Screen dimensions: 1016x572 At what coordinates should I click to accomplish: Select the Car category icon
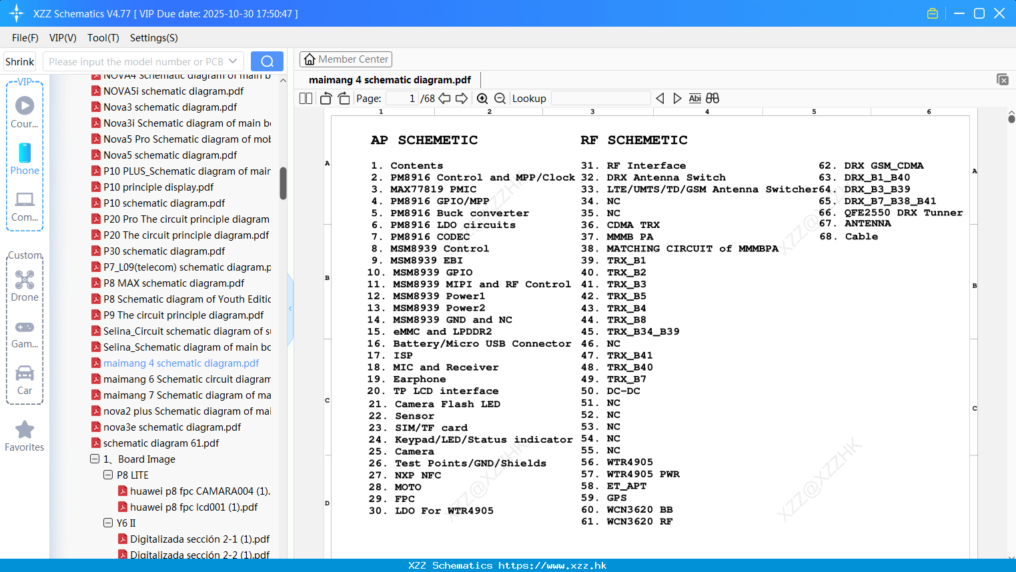coord(25,380)
